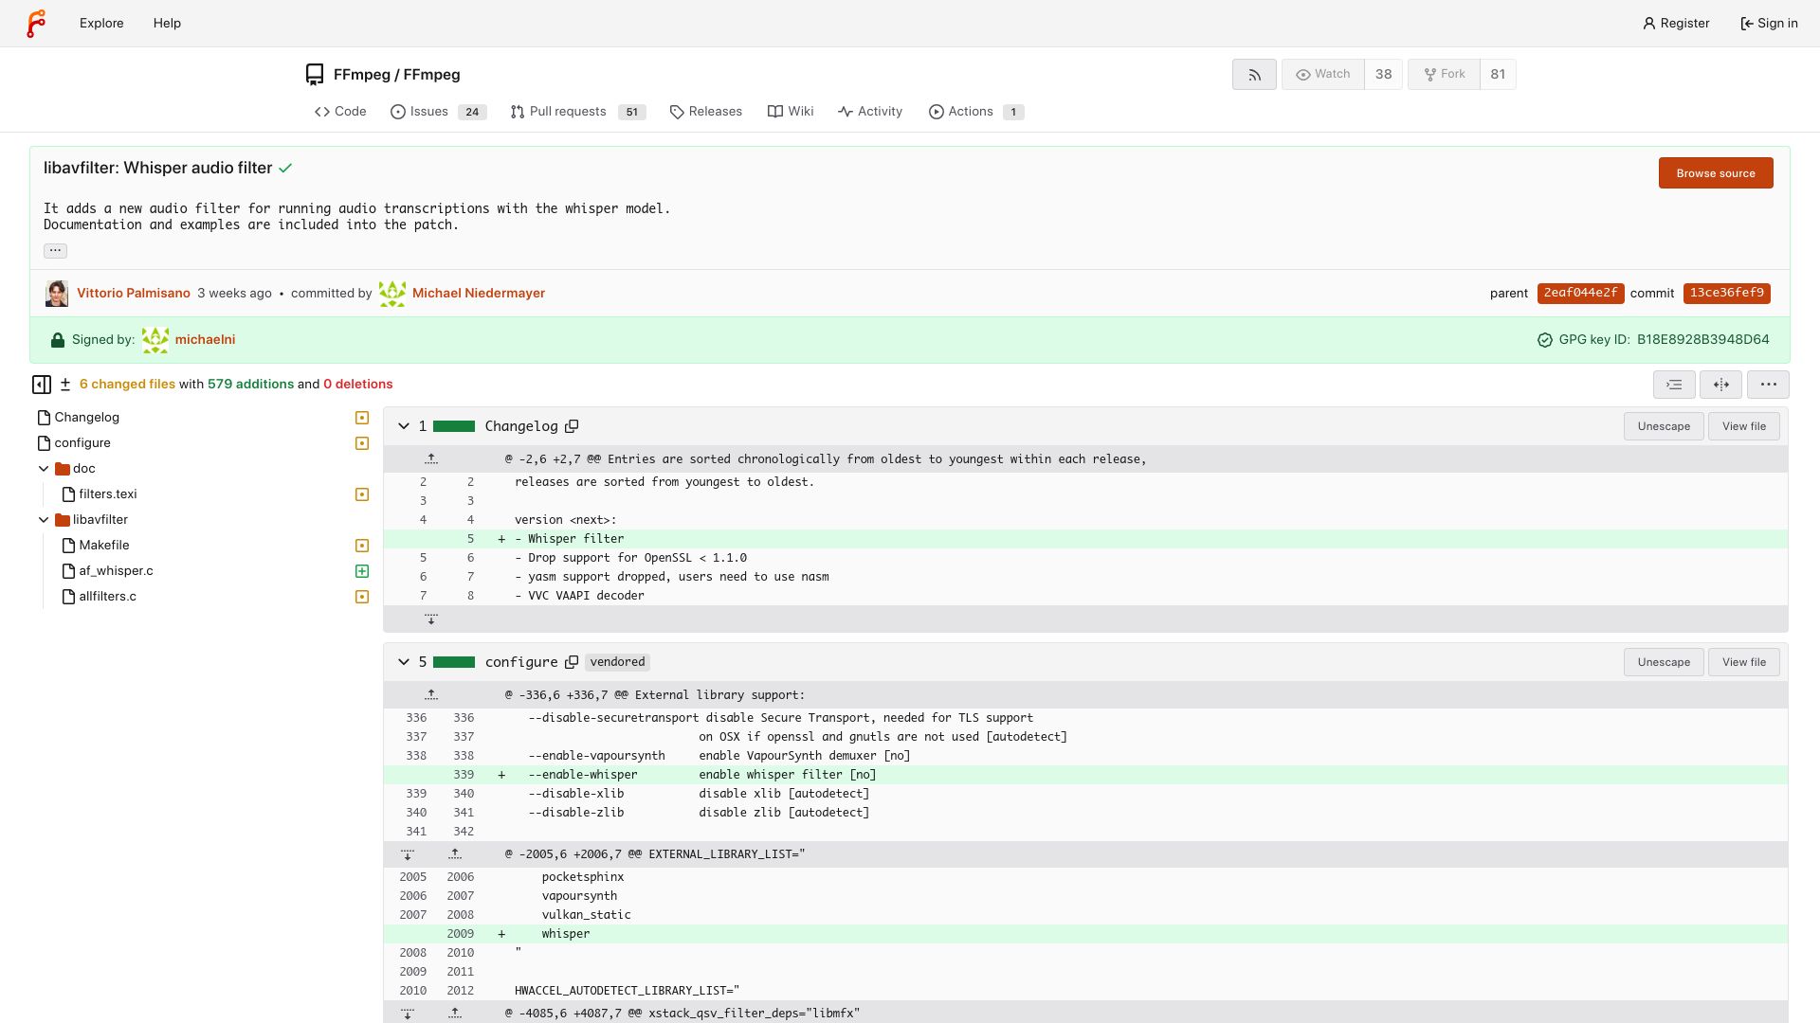The image size is (1820, 1023).
Task: Expand down before EXTERNAL_LIBRARY_LIST hunk
Action: 408,854
